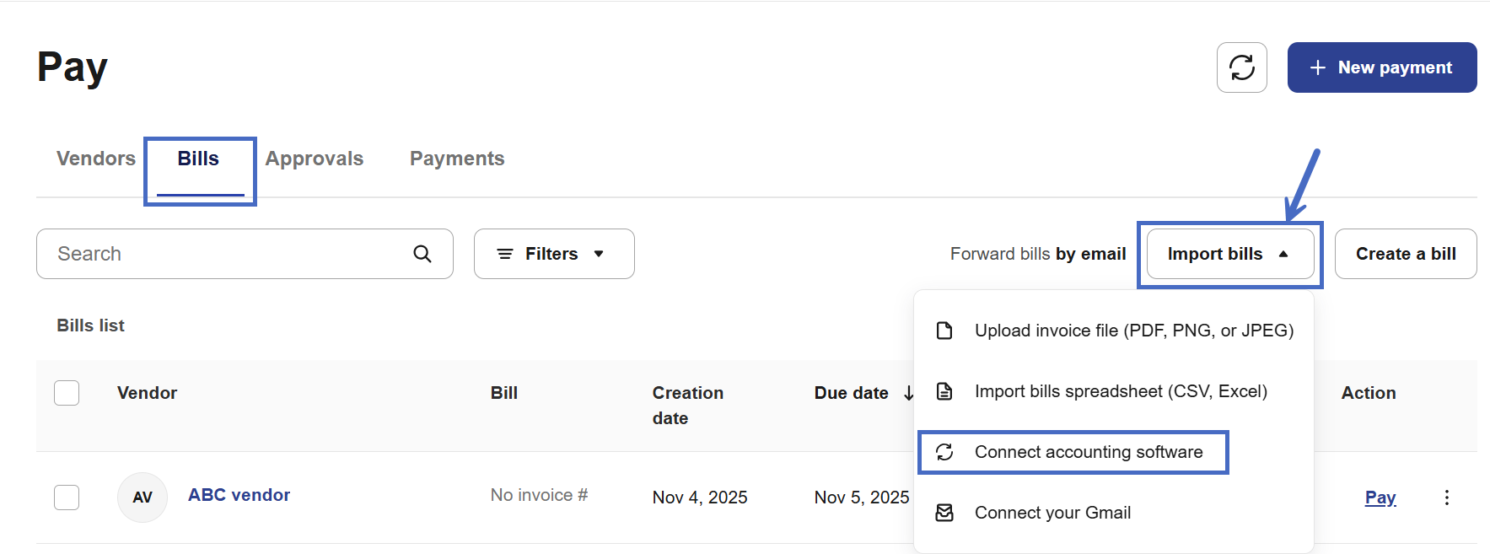Viewport: 1490px width, 554px height.
Task: Open the Approvals tab
Action: (315, 159)
